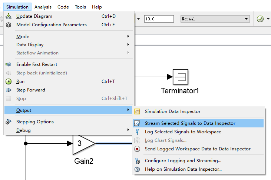Open the Analysis menu

[x=43, y=7]
